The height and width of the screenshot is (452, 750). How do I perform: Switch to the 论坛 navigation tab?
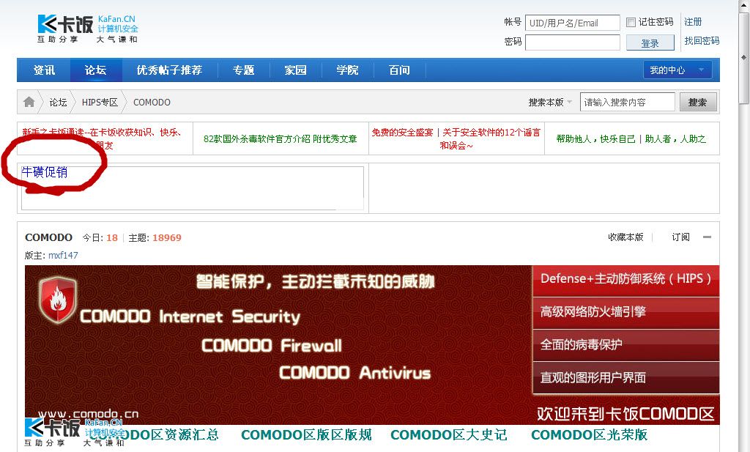pyautogui.click(x=96, y=70)
